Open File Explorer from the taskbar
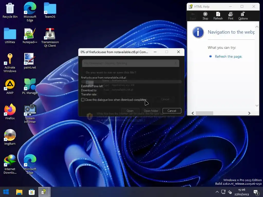 pos(19,192)
